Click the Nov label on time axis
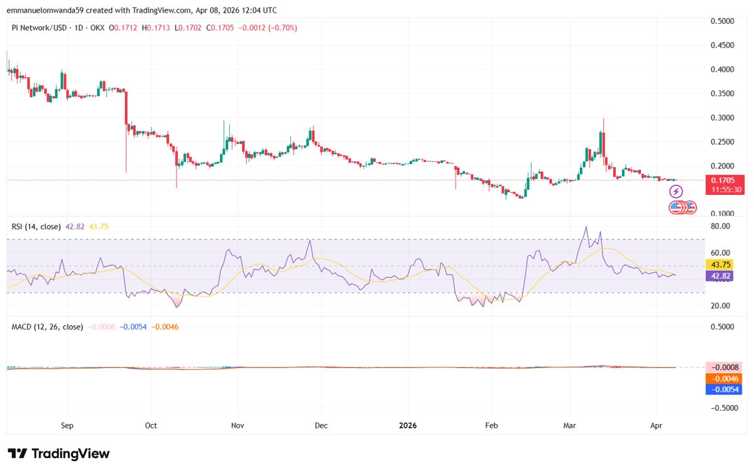 click(237, 425)
